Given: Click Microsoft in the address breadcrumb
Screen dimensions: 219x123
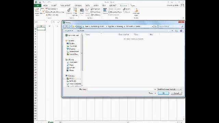Looking at the screenshot, I should pyautogui.click(x=129, y=26).
